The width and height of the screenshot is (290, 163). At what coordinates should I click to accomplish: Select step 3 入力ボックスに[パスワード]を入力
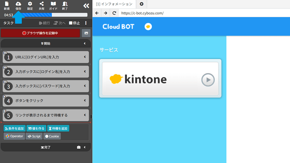point(46,86)
